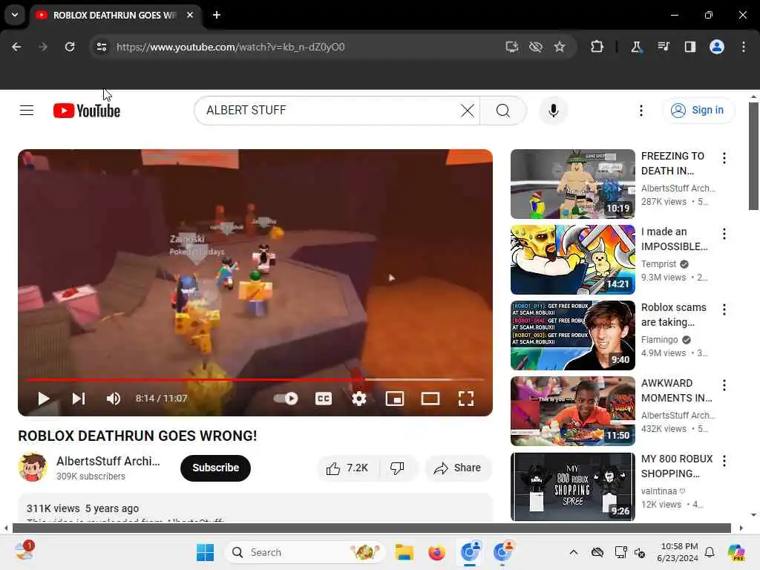Viewport: 760px width, 570px height.
Task: Mute the video volume
Action: 114,399
